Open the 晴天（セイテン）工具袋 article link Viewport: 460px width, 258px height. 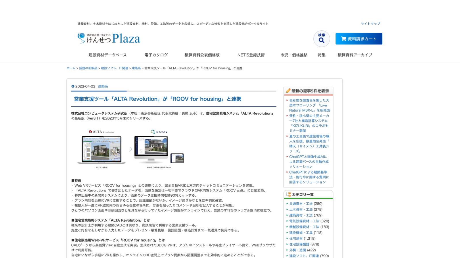pos(309,144)
